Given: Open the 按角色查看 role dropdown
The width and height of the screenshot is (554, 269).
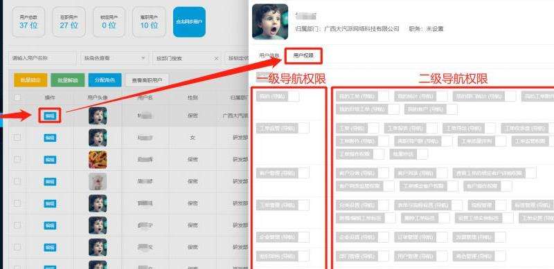Looking at the screenshot, I should click(114, 58).
